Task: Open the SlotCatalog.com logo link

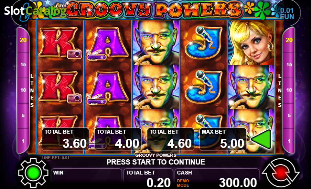Action: pyautogui.click(x=35, y=10)
